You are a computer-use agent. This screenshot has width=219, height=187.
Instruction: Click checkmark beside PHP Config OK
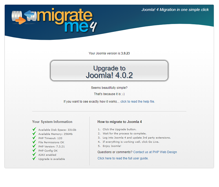(34, 150)
